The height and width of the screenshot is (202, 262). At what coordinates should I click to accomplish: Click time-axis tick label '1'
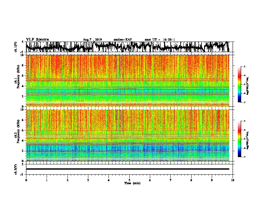pos(47,180)
